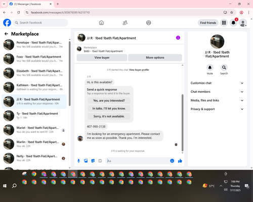Open the Groups icon in top navigation
Screen dimensions: 253x202
pyautogui.click(x=149, y=23)
